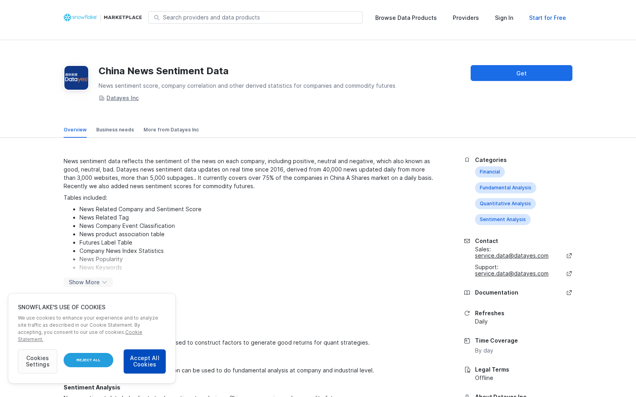
Task: Click the refresh icon beside Refreshes
Action: pos(467,313)
